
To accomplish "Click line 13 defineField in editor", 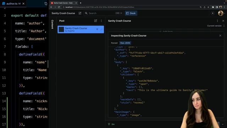I will [32, 93].
